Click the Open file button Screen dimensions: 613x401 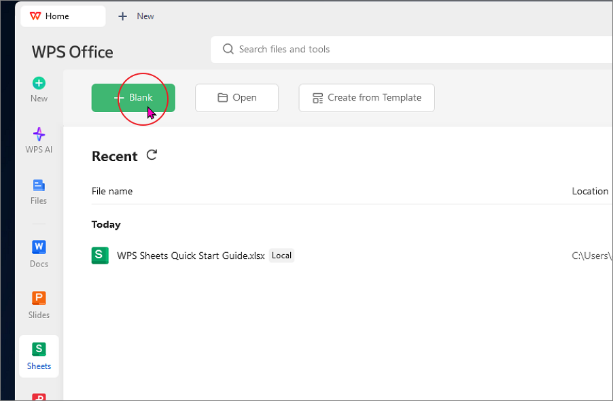tap(237, 98)
